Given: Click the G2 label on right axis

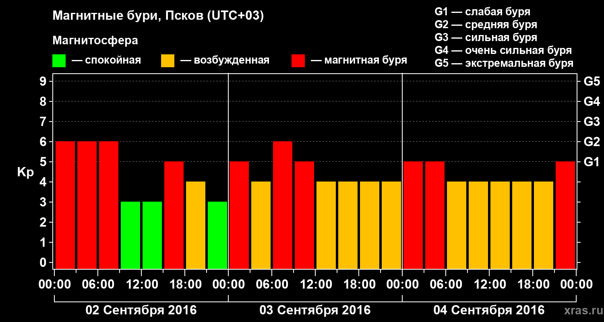Looking at the screenshot, I should 592,142.
